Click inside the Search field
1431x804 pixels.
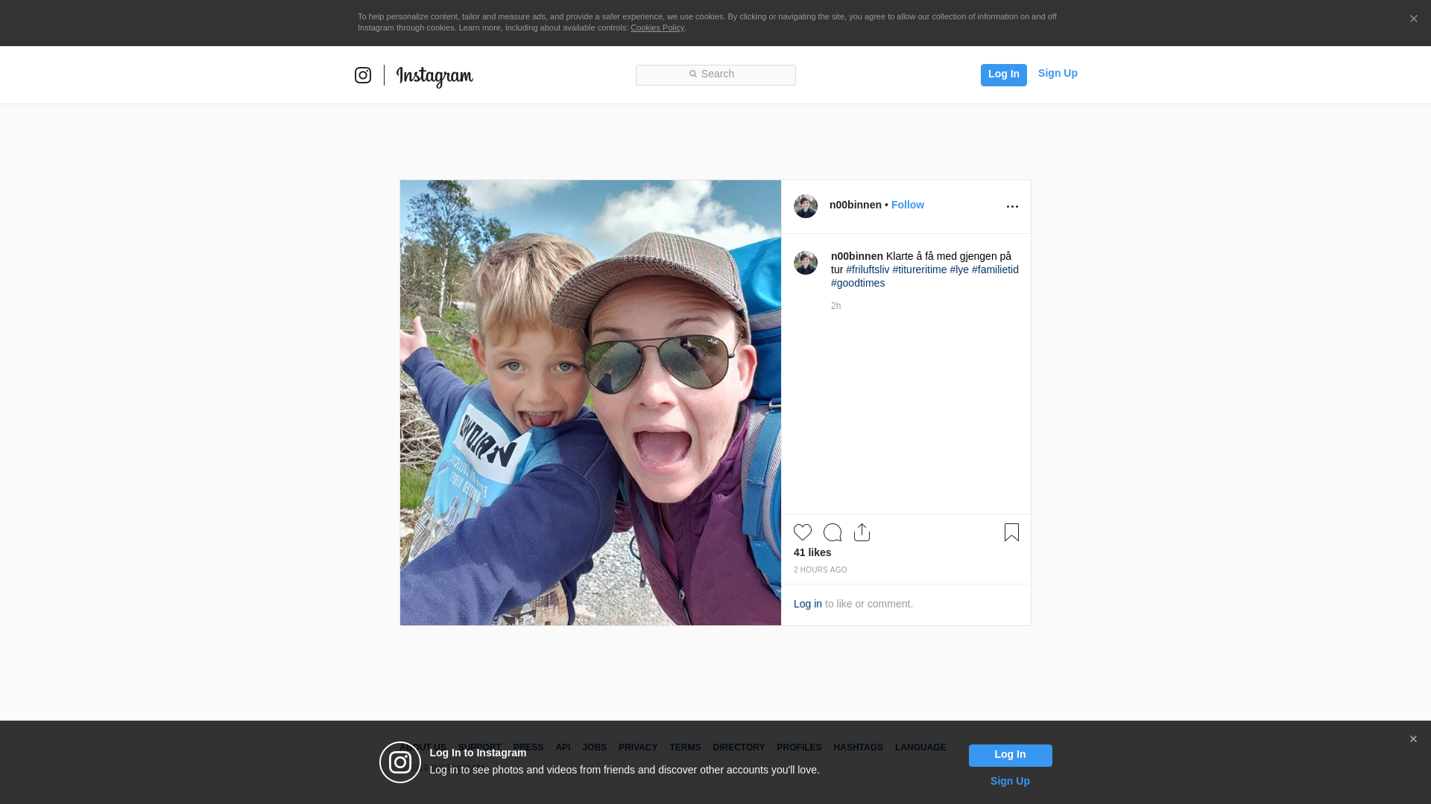715,74
